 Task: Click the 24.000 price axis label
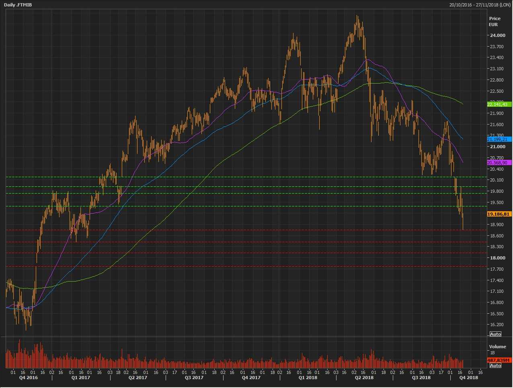(497, 35)
